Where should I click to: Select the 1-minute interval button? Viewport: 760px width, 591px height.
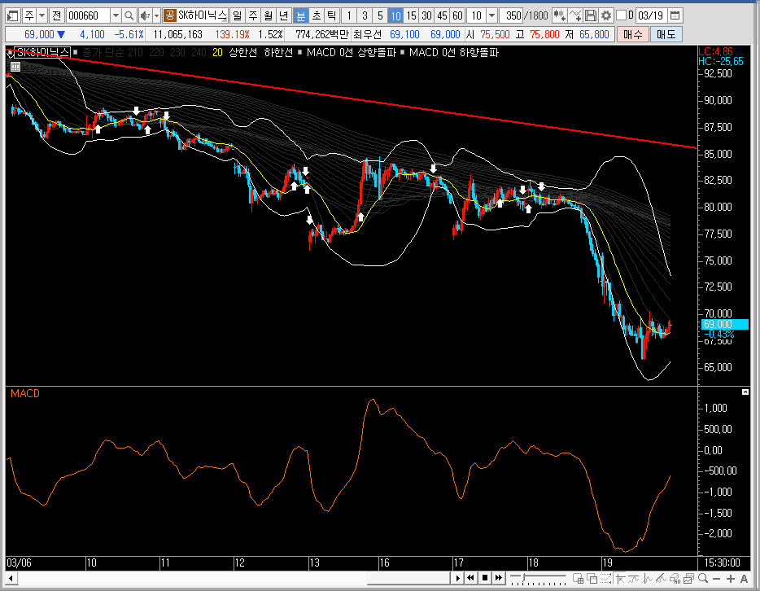coord(349,16)
